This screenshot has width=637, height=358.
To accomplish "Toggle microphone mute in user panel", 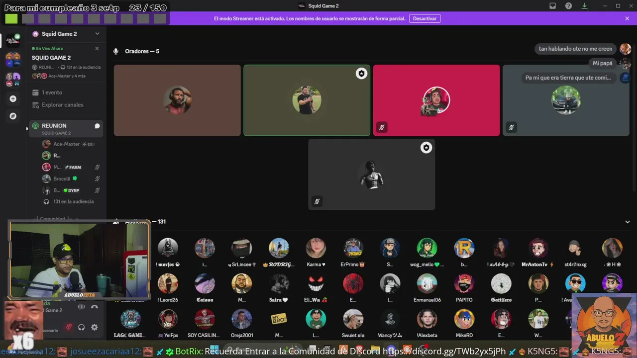I will click(69, 327).
